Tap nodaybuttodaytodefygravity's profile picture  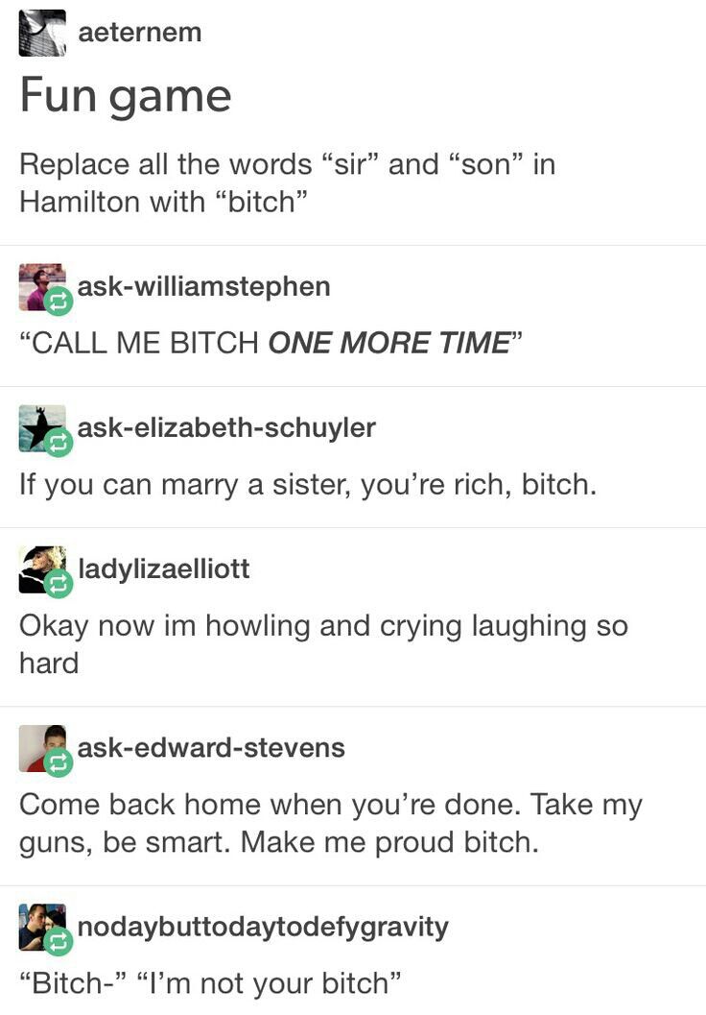pos(42,927)
